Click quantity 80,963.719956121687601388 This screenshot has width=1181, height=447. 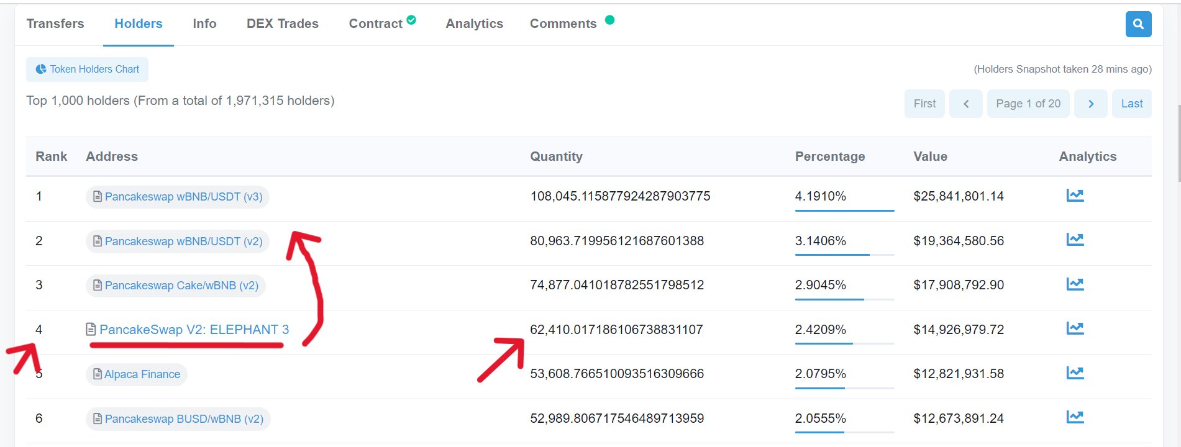pyautogui.click(x=617, y=241)
